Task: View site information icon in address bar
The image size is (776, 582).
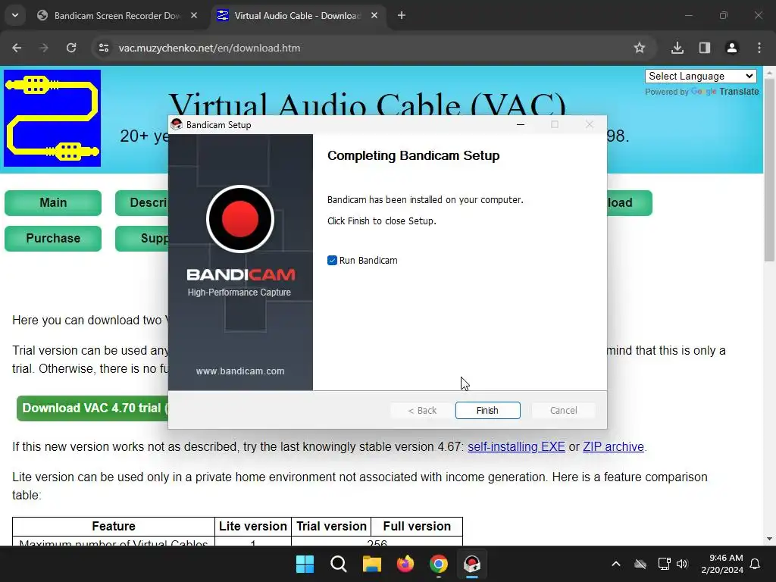Action: click(103, 48)
